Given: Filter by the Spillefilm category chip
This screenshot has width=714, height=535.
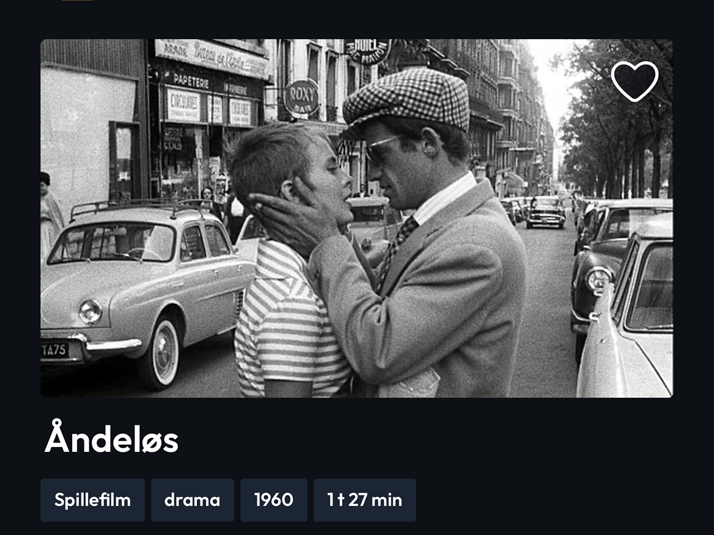Looking at the screenshot, I should pos(93,500).
